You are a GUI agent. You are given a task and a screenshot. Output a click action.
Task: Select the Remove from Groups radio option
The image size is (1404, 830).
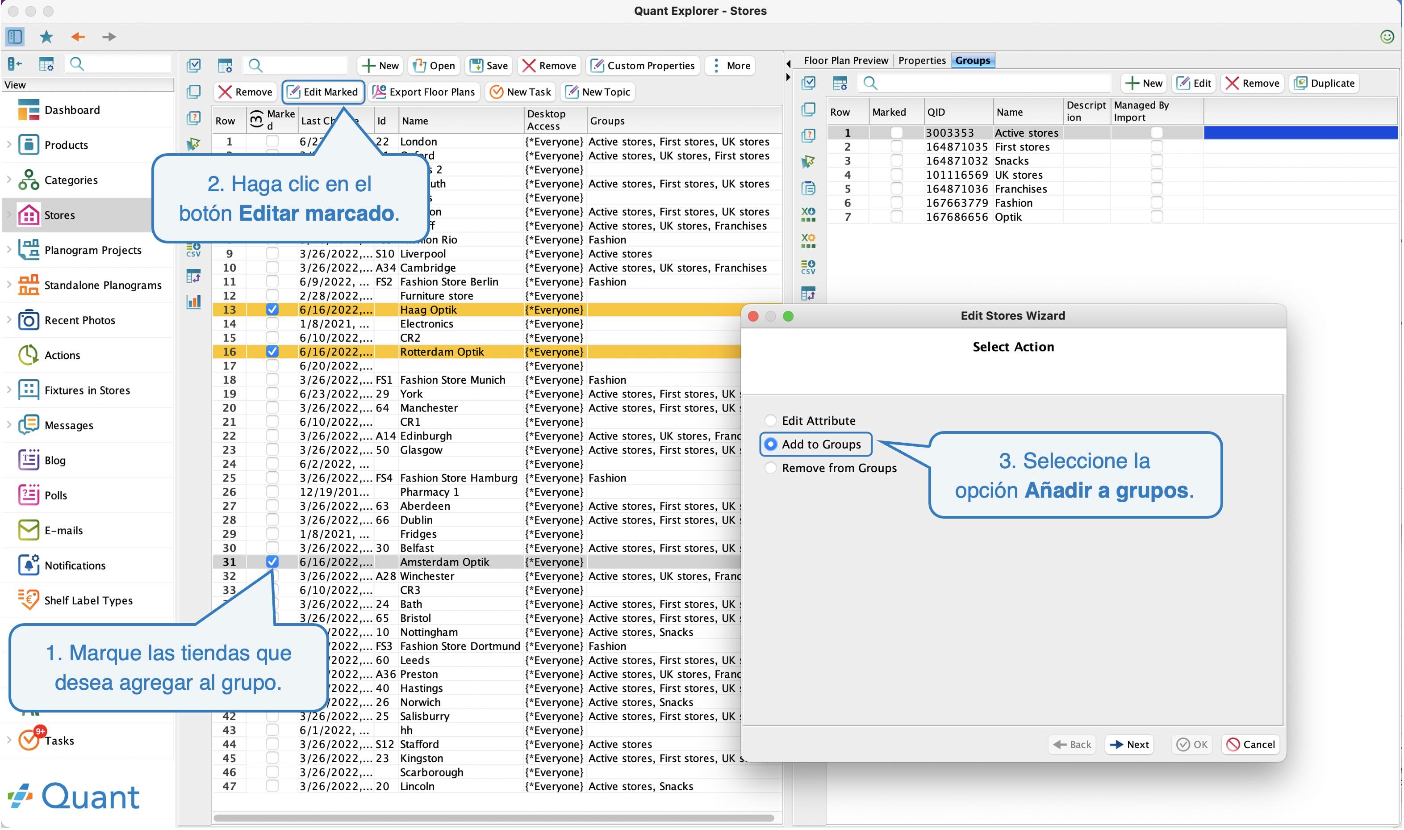771,468
